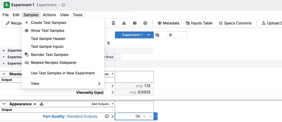
Task: Toggle the Inputs Table visibility
Action: [199, 23]
